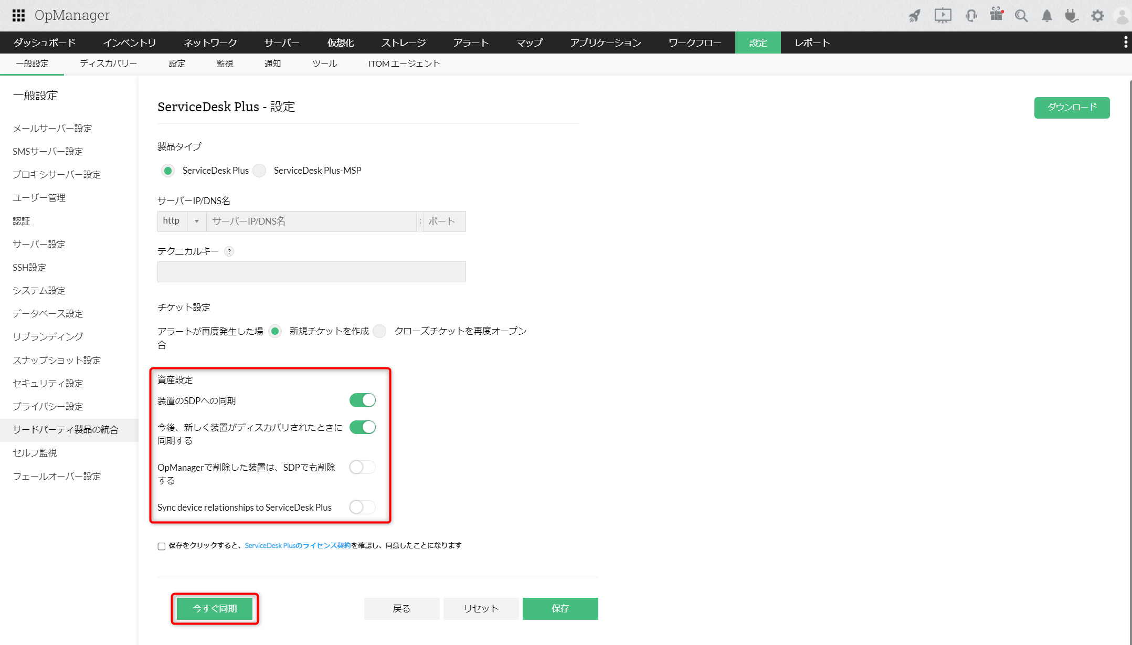Disable 装置のSDPへの同期 toggle
The height and width of the screenshot is (645, 1132).
pyautogui.click(x=363, y=400)
